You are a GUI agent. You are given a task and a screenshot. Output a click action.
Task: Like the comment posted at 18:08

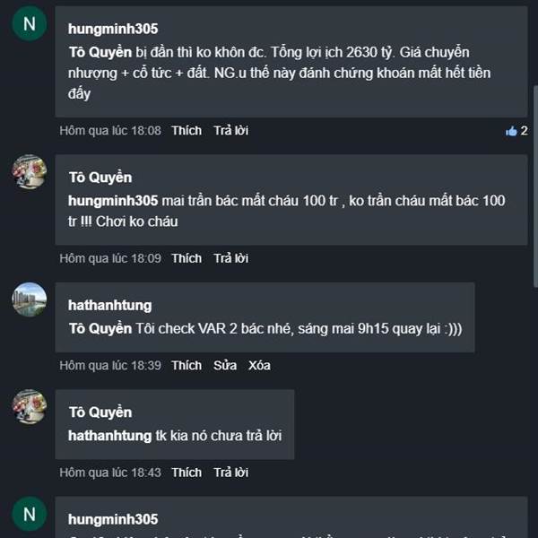[187, 131]
